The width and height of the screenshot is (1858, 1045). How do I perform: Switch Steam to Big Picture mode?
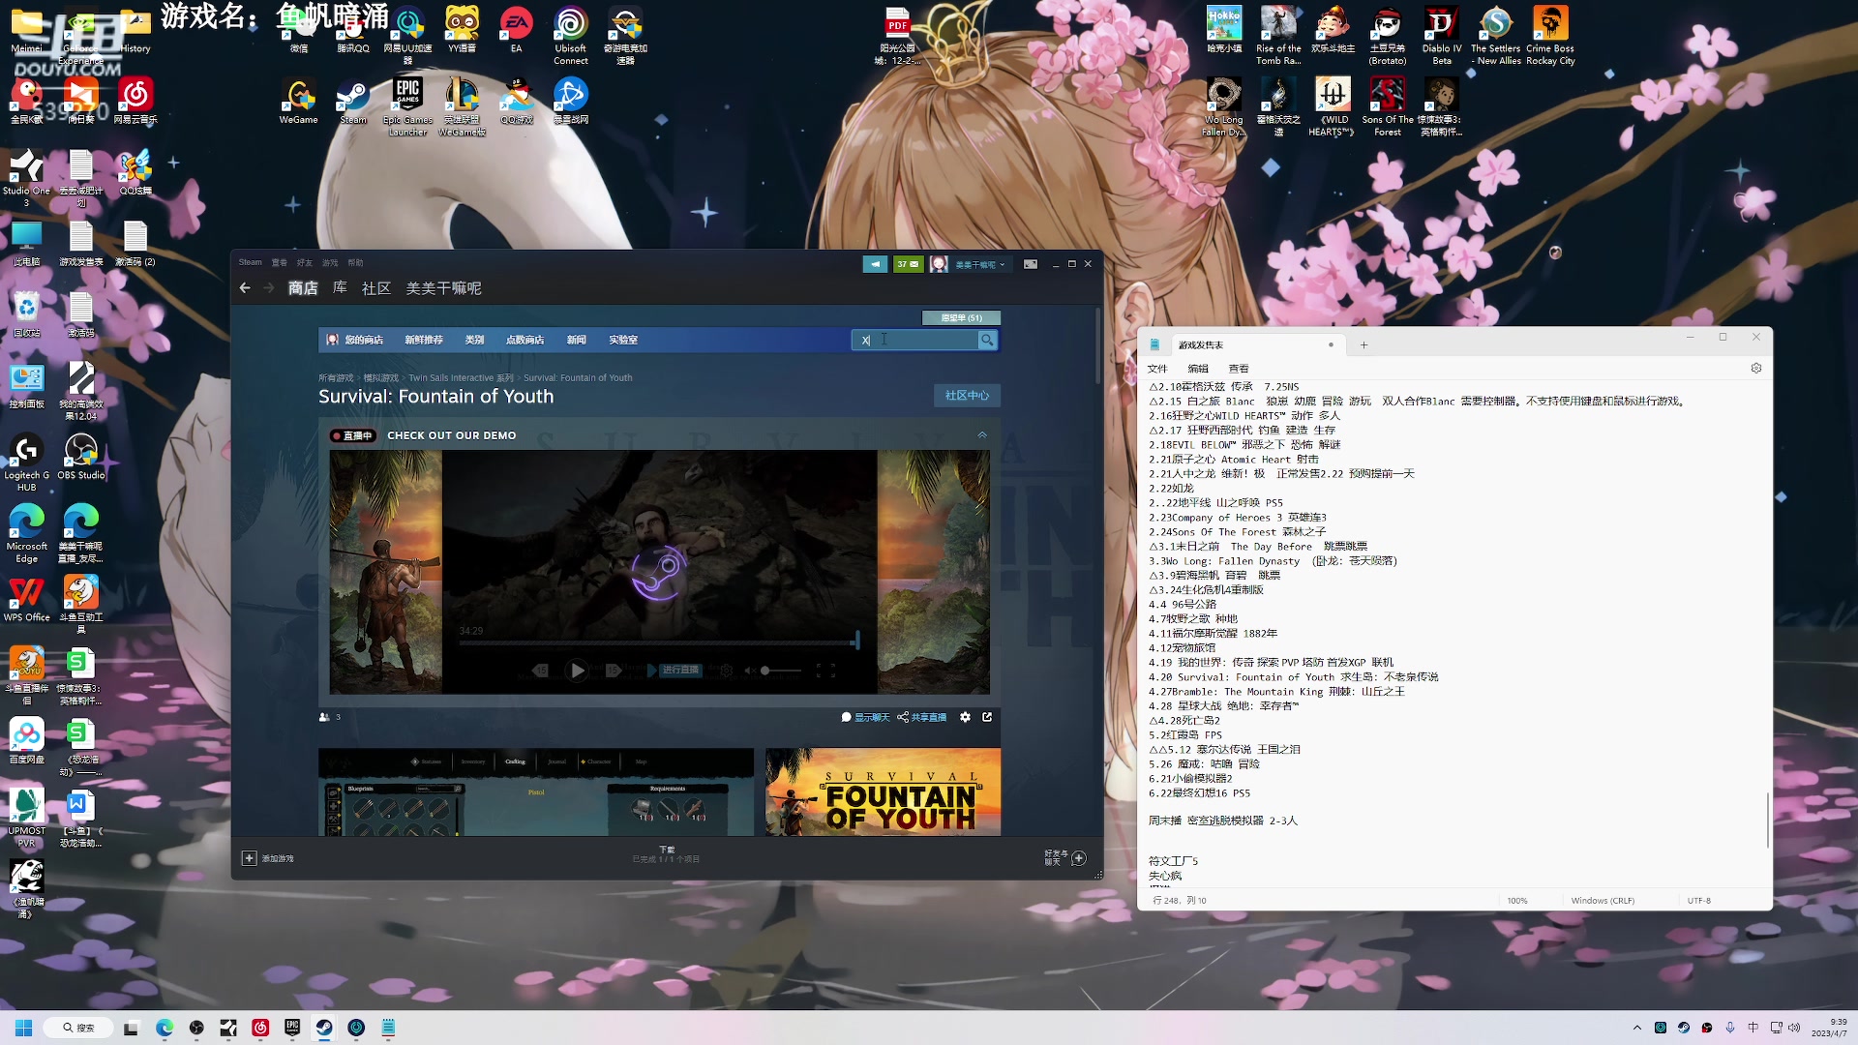(1031, 264)
